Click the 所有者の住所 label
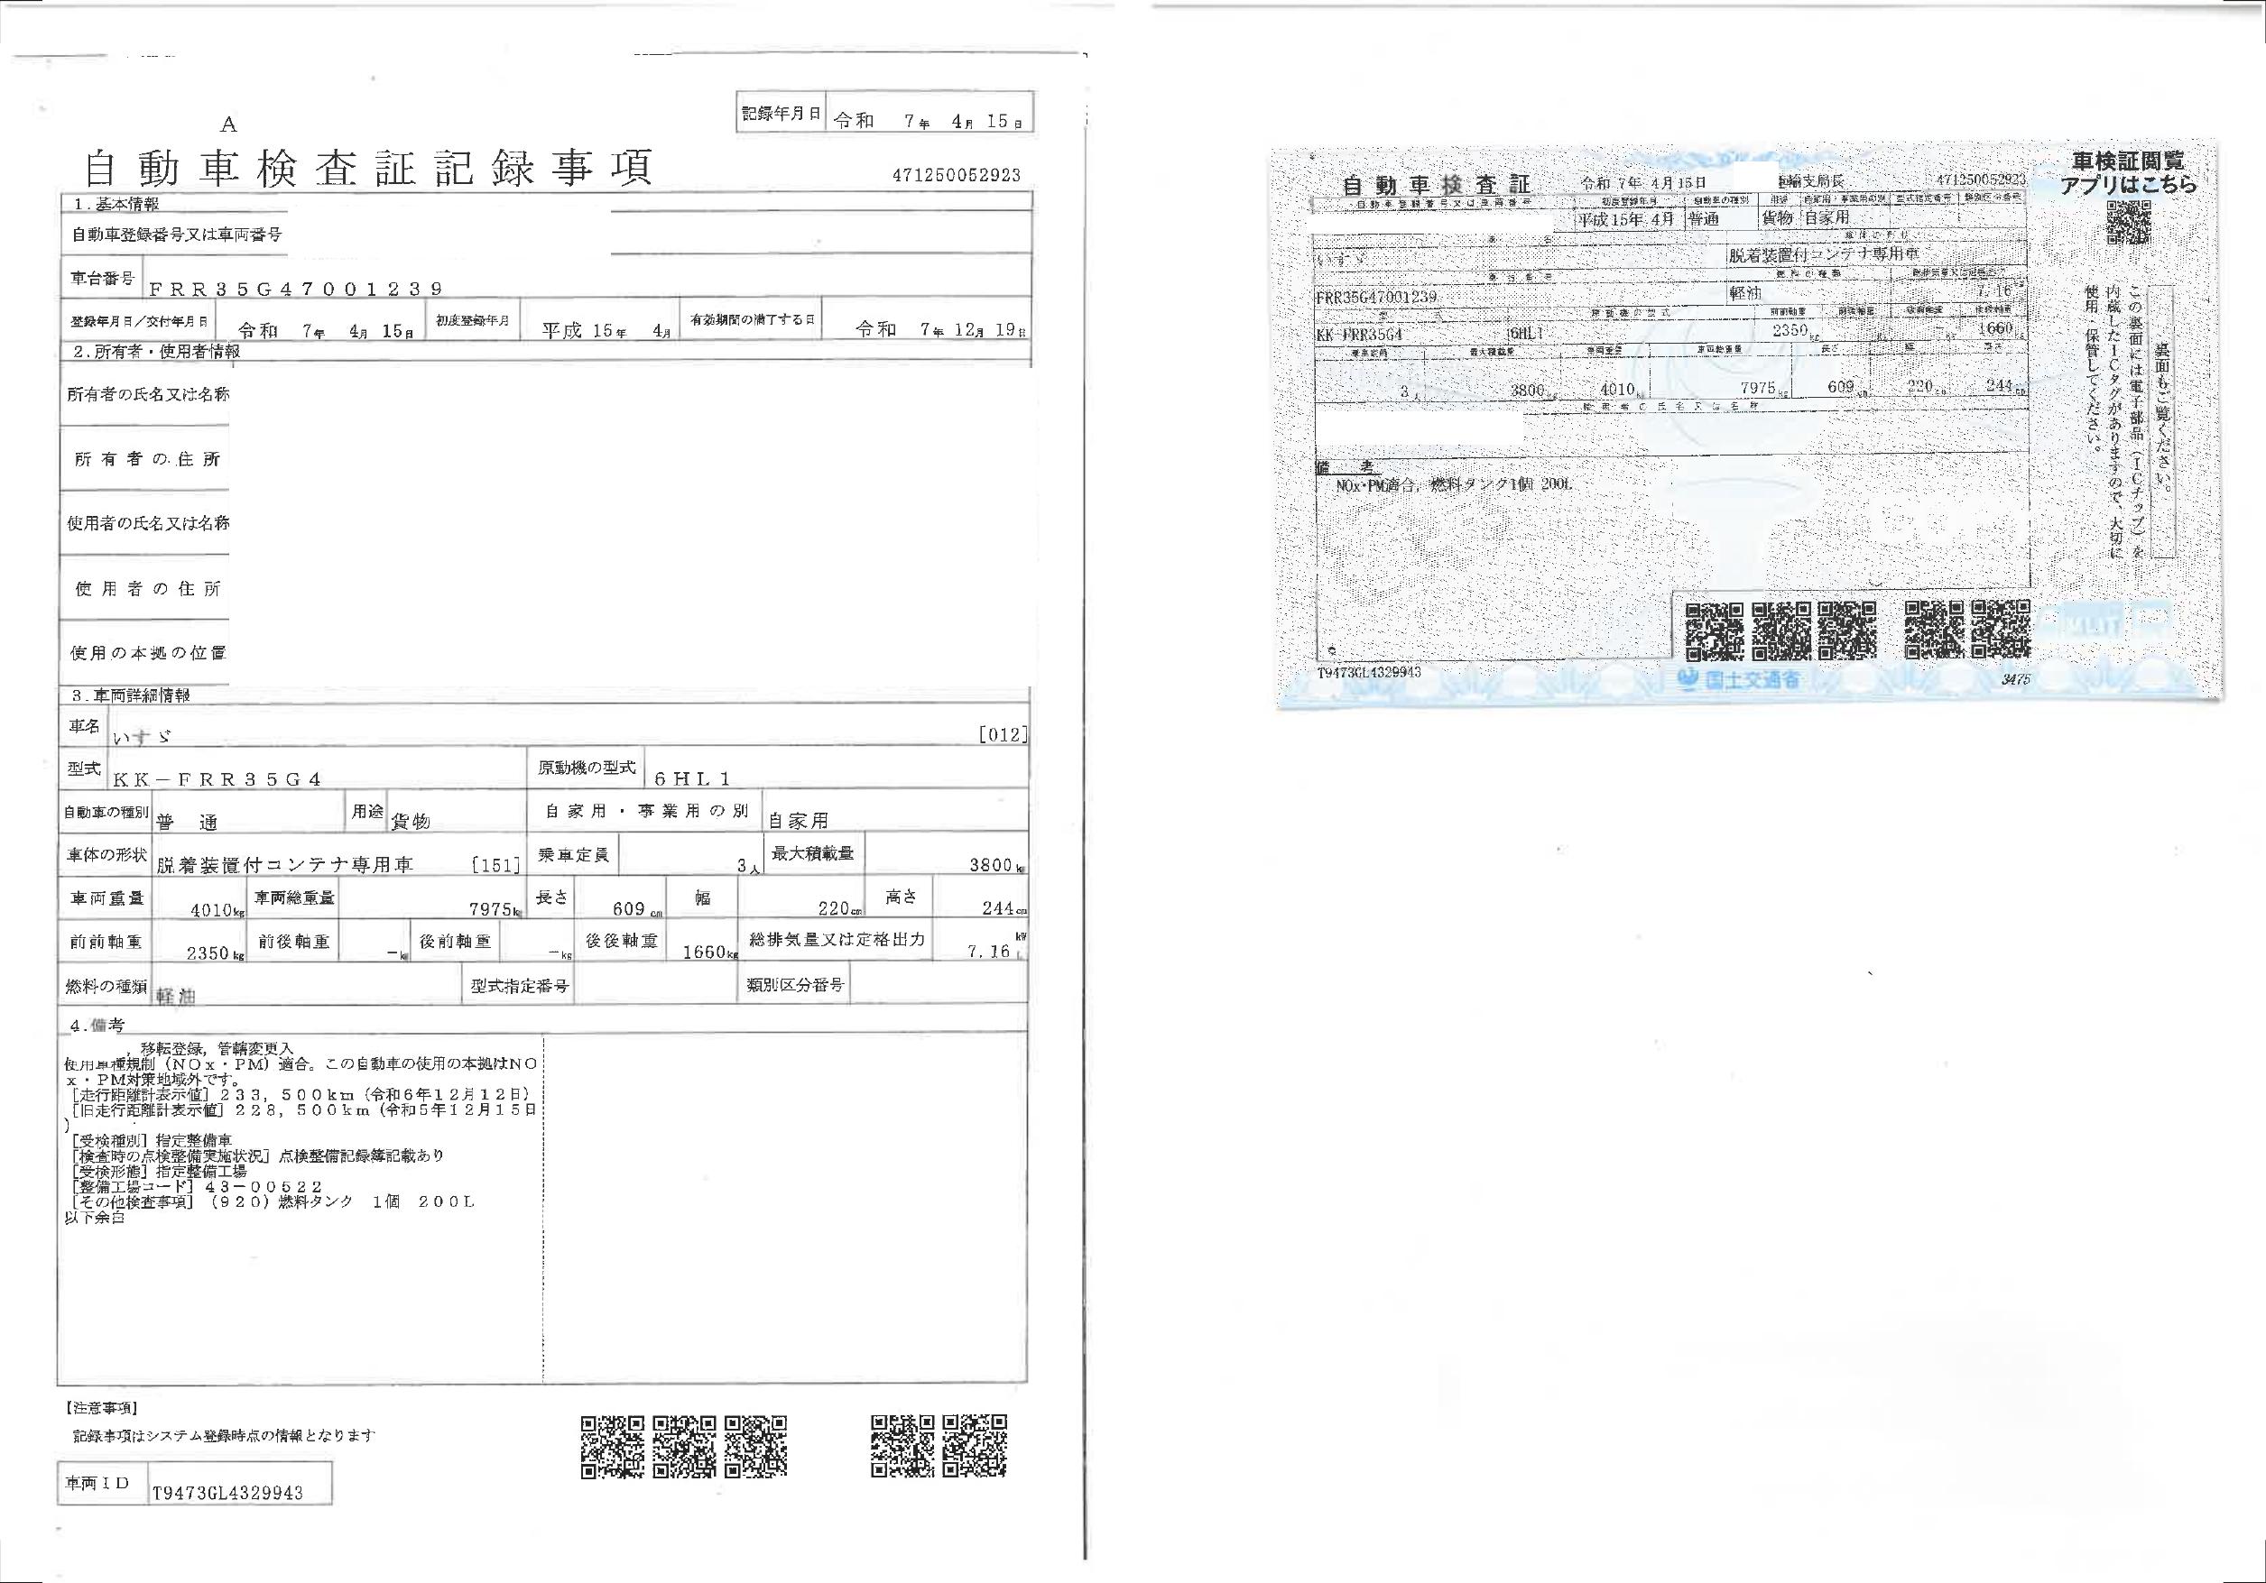The height and width of the screenshot is (1583, 2266). pyautogui.click(x=147, y=458)
